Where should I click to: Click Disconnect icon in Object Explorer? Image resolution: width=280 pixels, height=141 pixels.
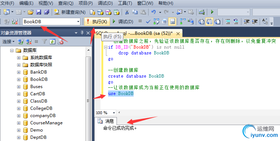pyautogui.click(x=28, y=42)
